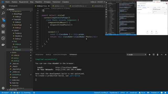Screen dimensions: 168x94
Task: Switch to ВЫВОД panel tab
Action: [48, 55]
